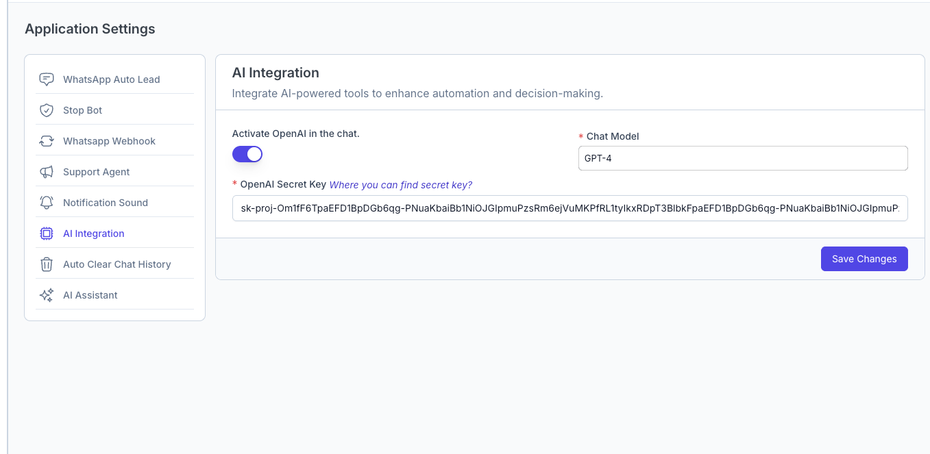Focus the Chat Model field showing GPT-4

tap(742, 157)
